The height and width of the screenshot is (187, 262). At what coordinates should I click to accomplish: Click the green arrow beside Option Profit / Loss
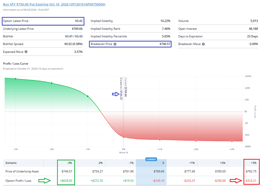click(x=44, y=181)
